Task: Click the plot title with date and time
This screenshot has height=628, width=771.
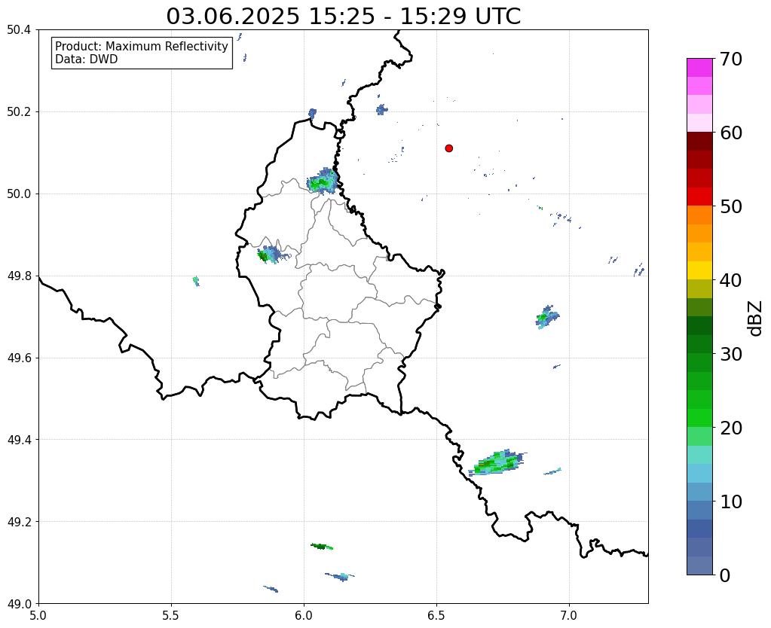Action: (x=343, y=17)
